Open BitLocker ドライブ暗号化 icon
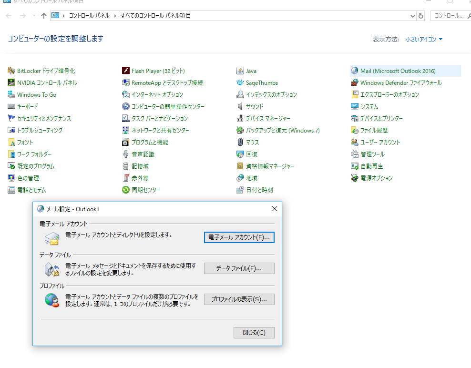 [x=11, y=71]
